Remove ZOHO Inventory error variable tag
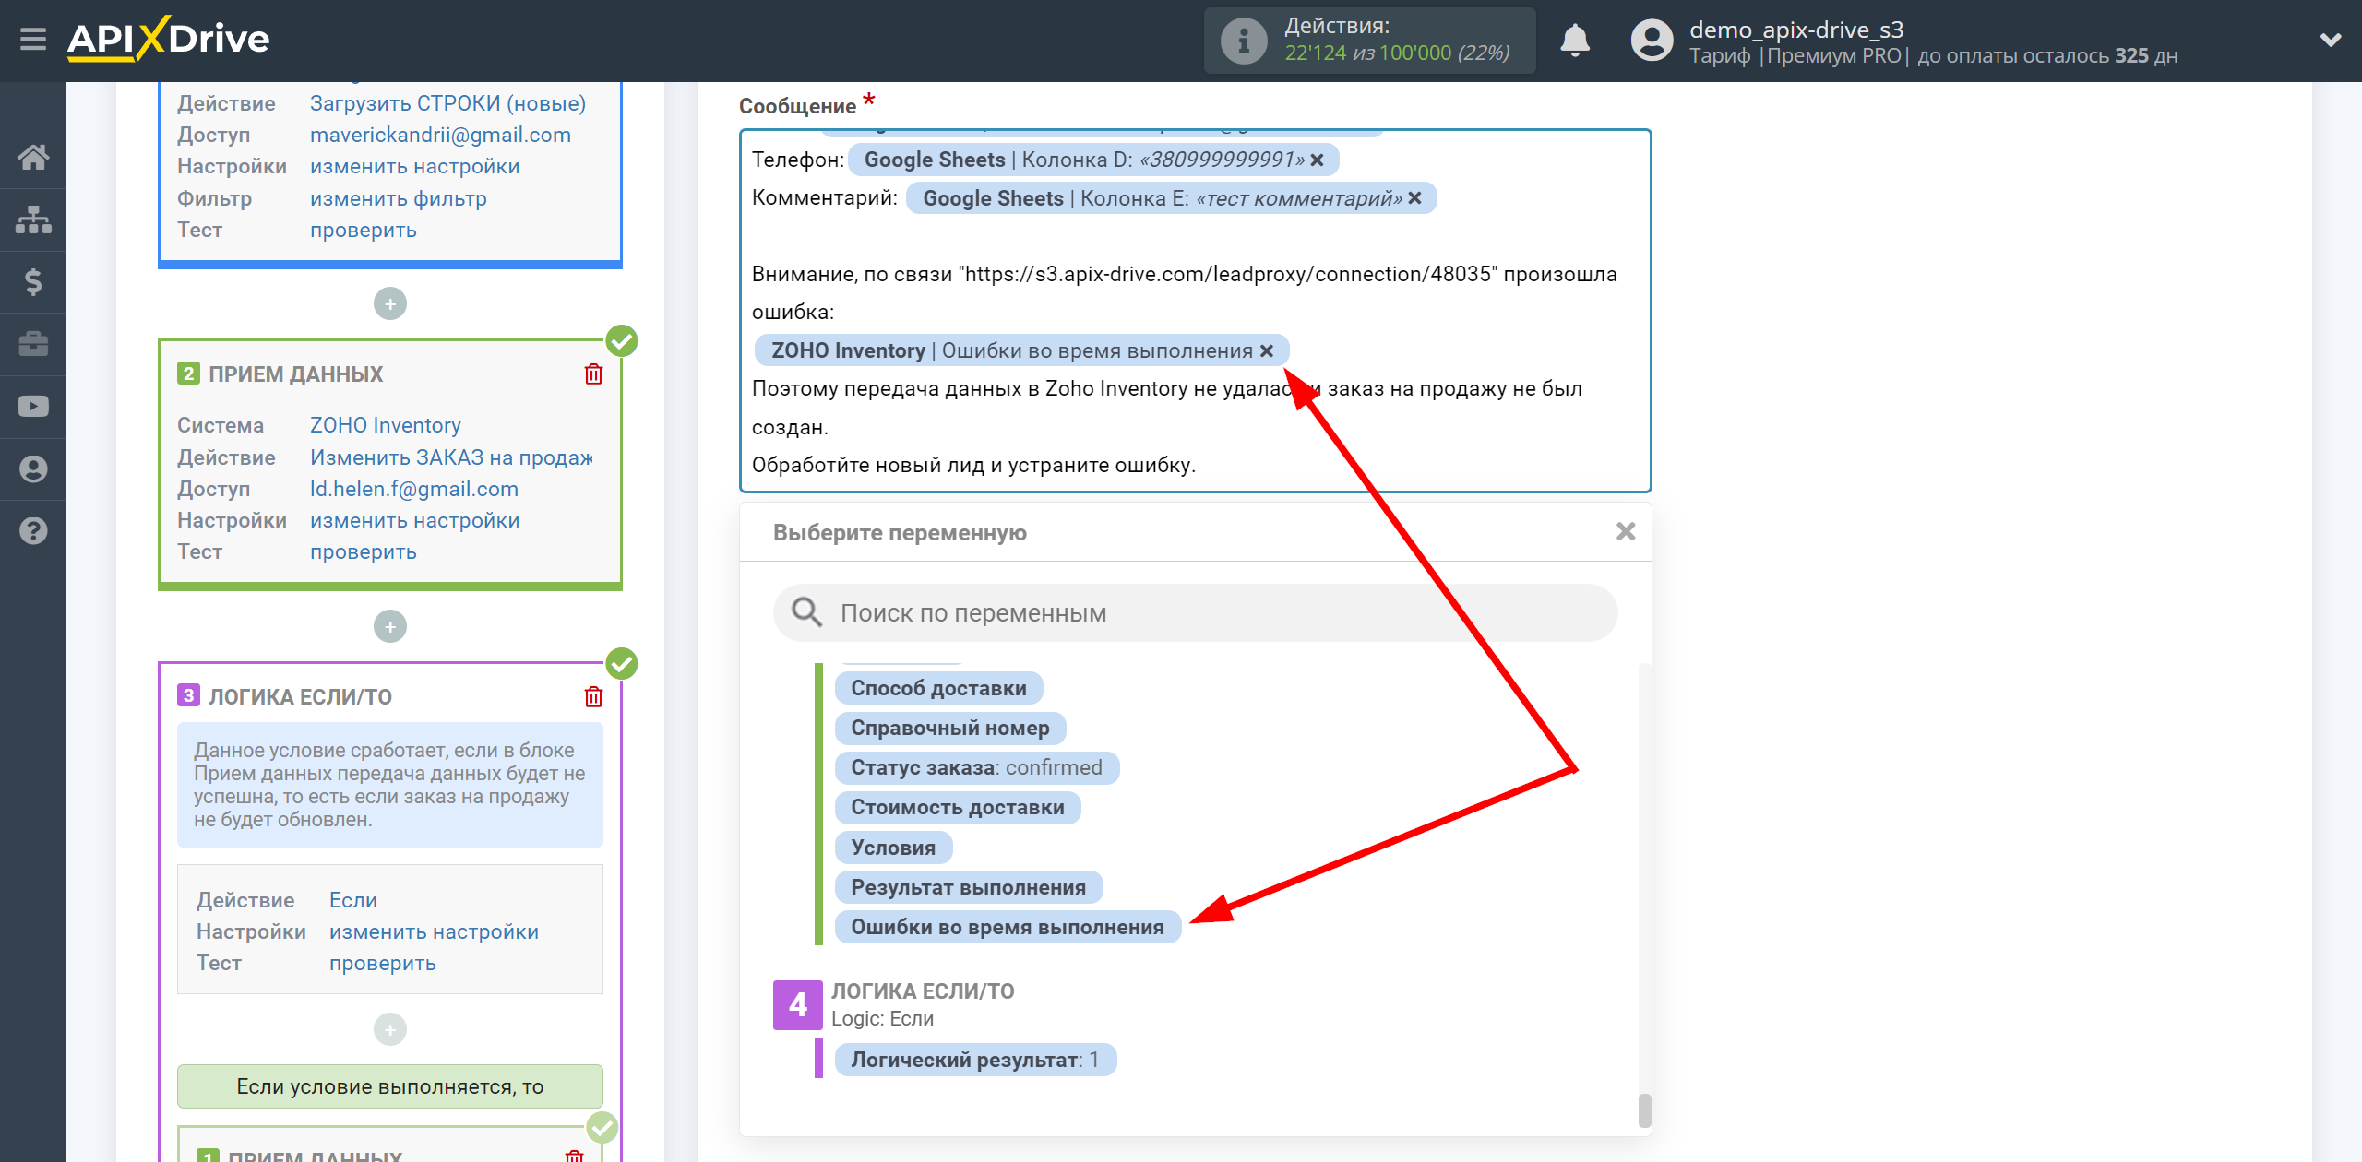 click(1267, 350)
